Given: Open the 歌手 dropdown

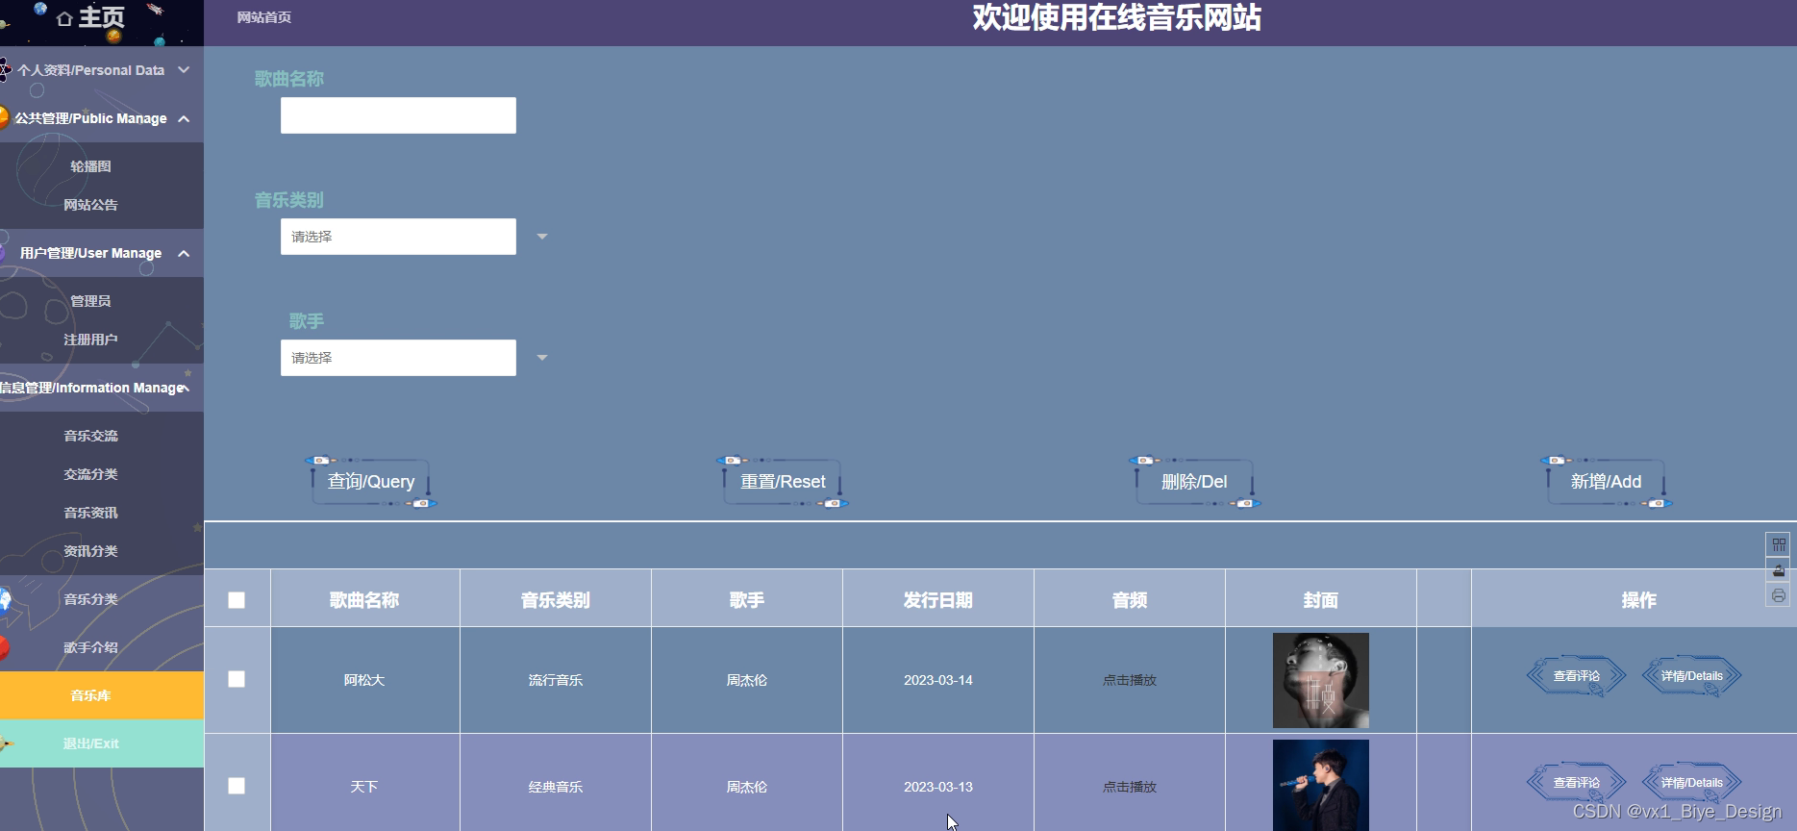Looking at the screenshot, I should 398,358.
